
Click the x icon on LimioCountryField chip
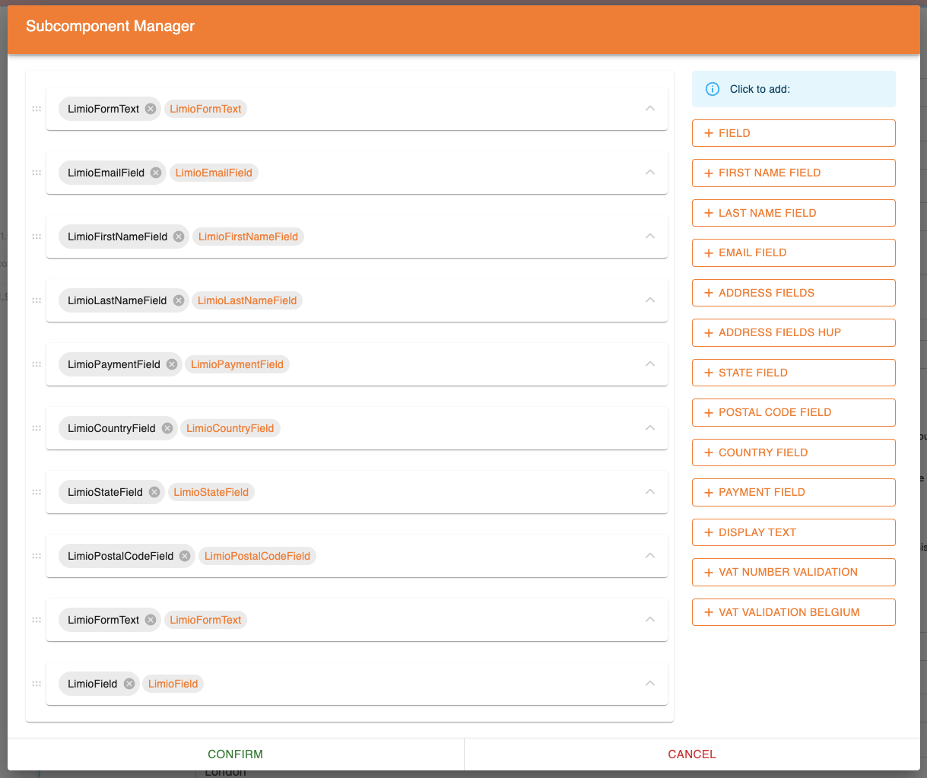tap(167, 428)
